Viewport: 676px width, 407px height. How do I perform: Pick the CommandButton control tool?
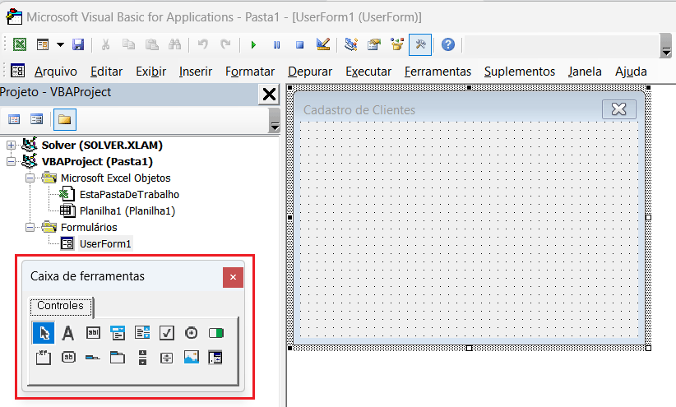click(x=68, y=358)
